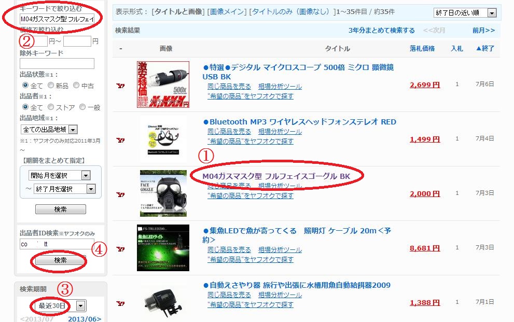Open digital microscope product thumbnail

163,85
